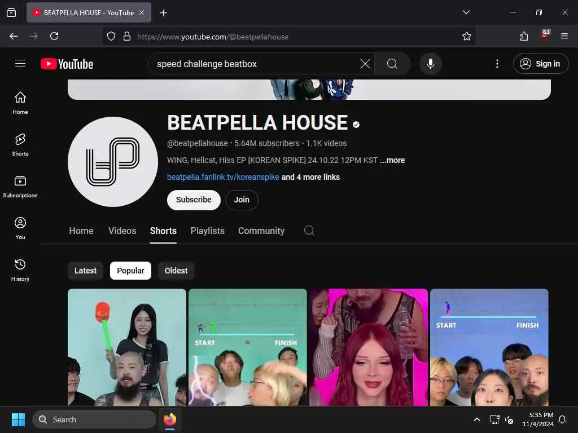Filter shorts by Popular
This screenshot has height=433, width=578.
(x=130, y=271)
